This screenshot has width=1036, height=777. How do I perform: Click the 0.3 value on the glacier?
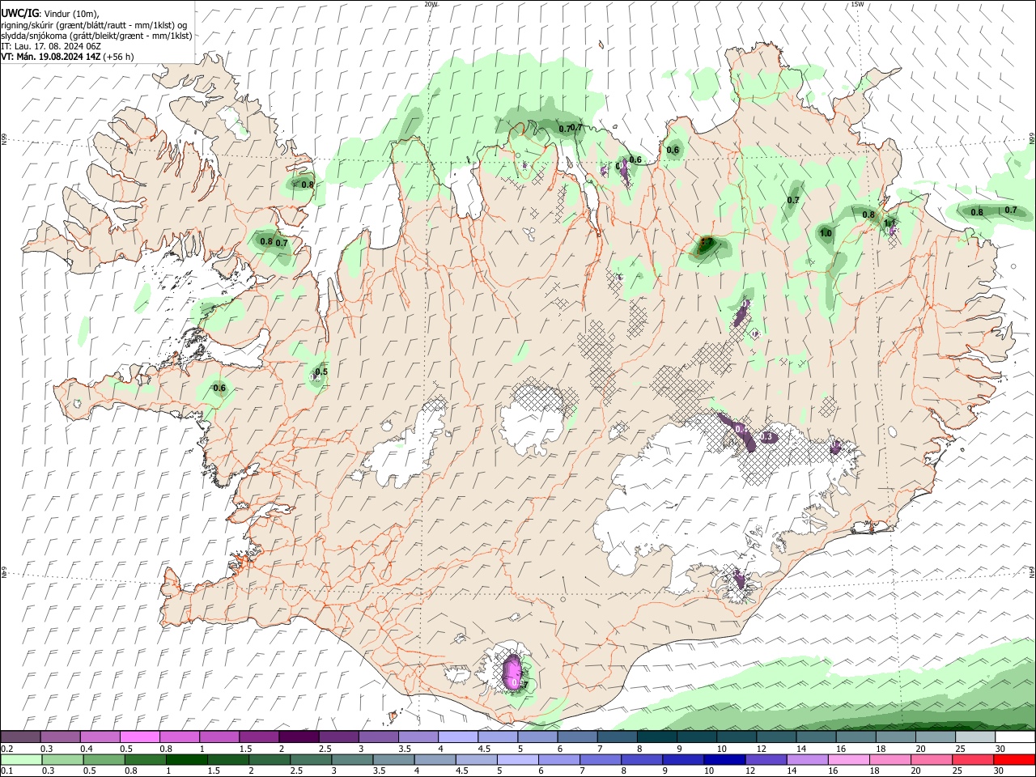[768, 438]
